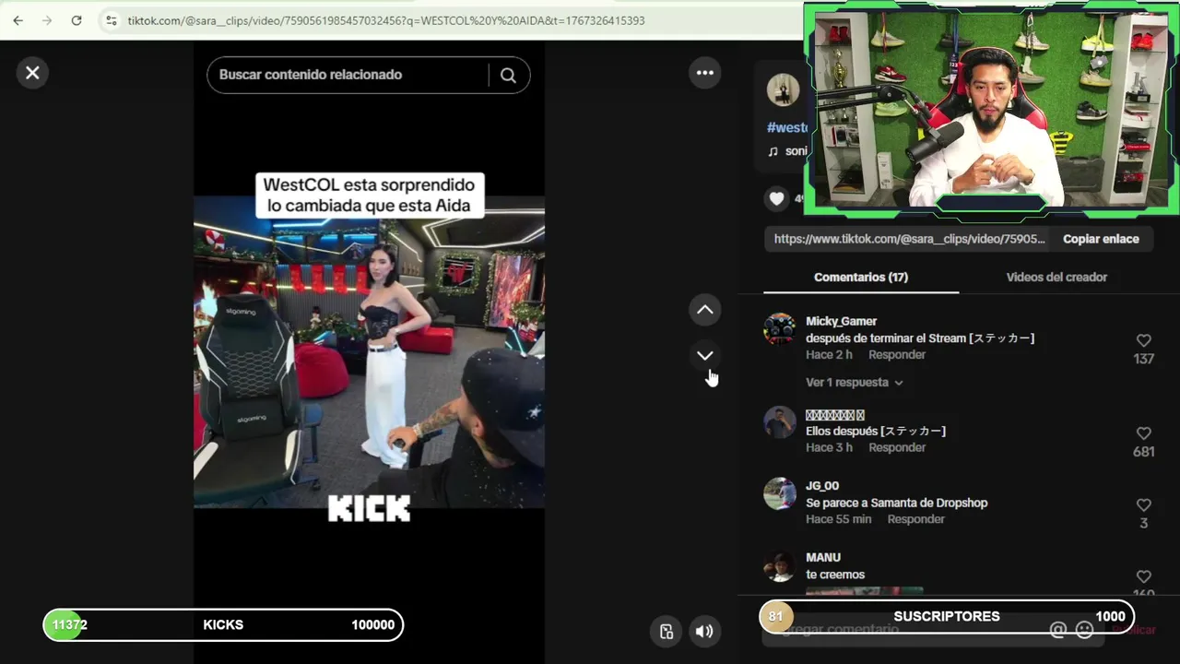Viewport: 1180px width, 664px height.
Task: Click 'Copiar enlace' button
Action: click(x=1101, y=239)
